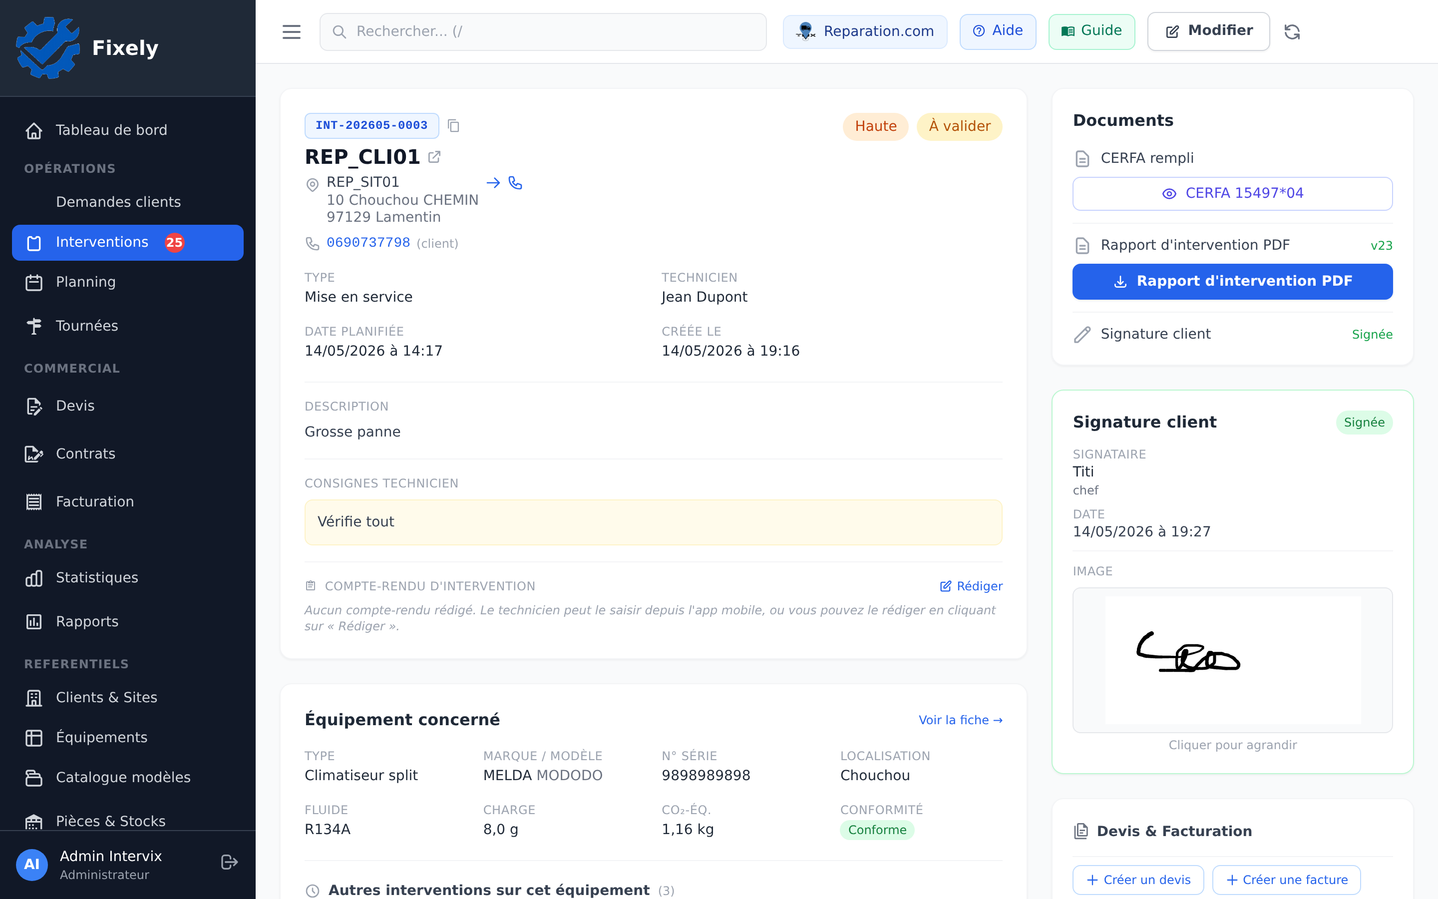Enlarge the client signature image
This screenshot has height=899, width=1438.
tap(1232, 660)
